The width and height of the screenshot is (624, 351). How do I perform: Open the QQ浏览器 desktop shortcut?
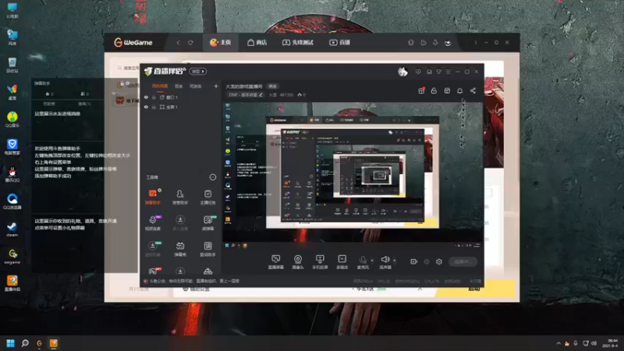point(12,201)
